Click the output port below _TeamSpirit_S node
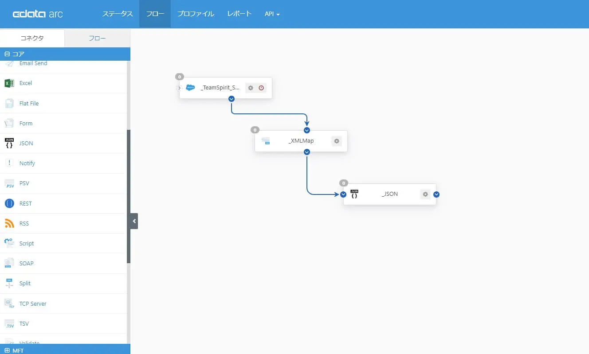The width and height of the screenshot is (589, 354). tap(232, 99)
